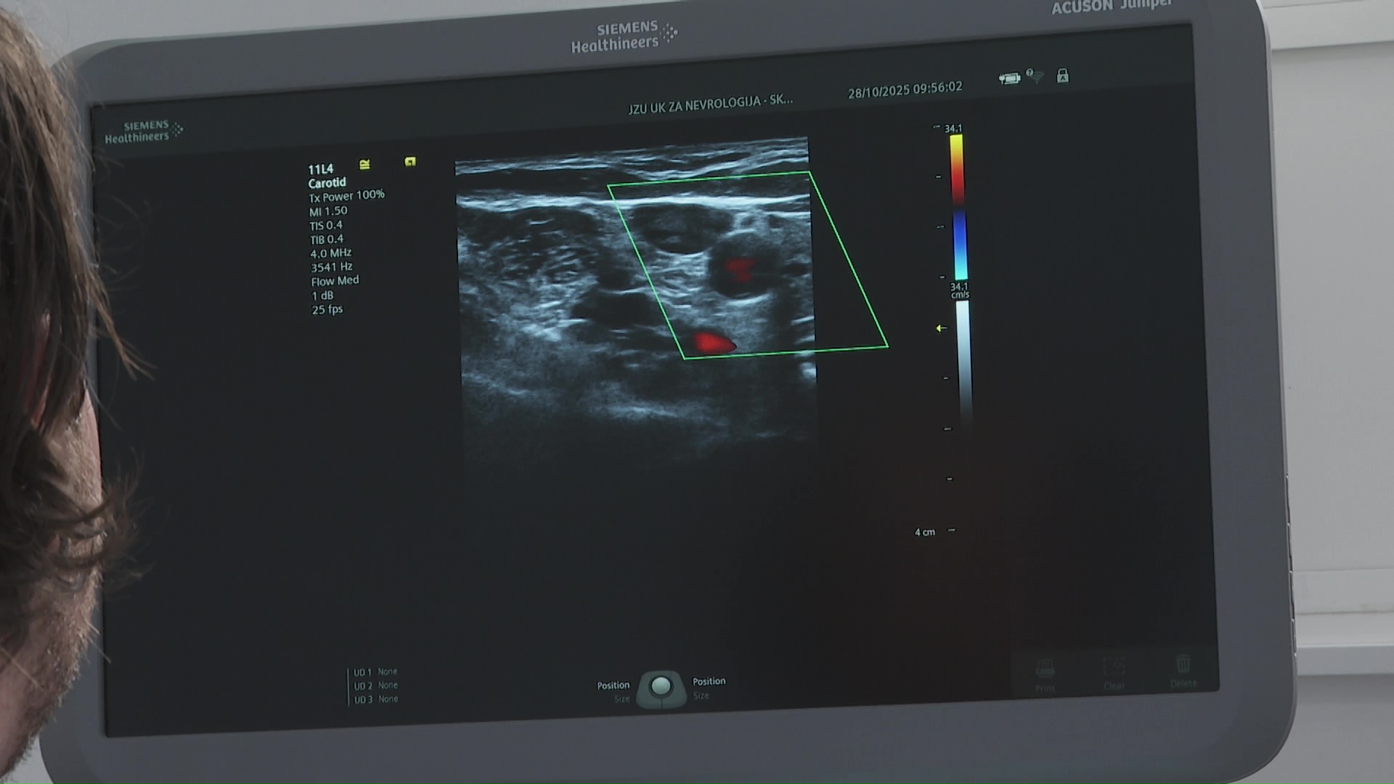Click the Print icon
This screenshot has width=1394, height=784.
click(x=1045, y=669)
